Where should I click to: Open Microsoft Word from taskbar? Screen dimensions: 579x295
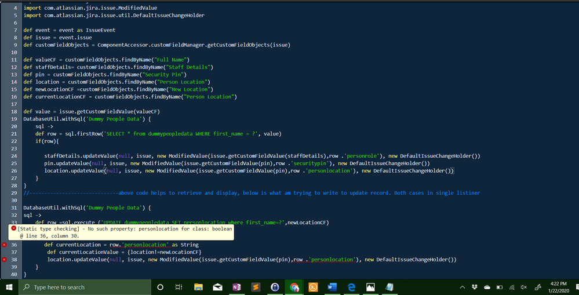[332, 287]
